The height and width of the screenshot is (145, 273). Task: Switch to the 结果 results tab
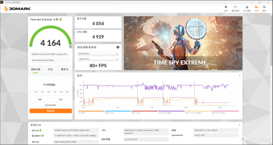point(257,9)
